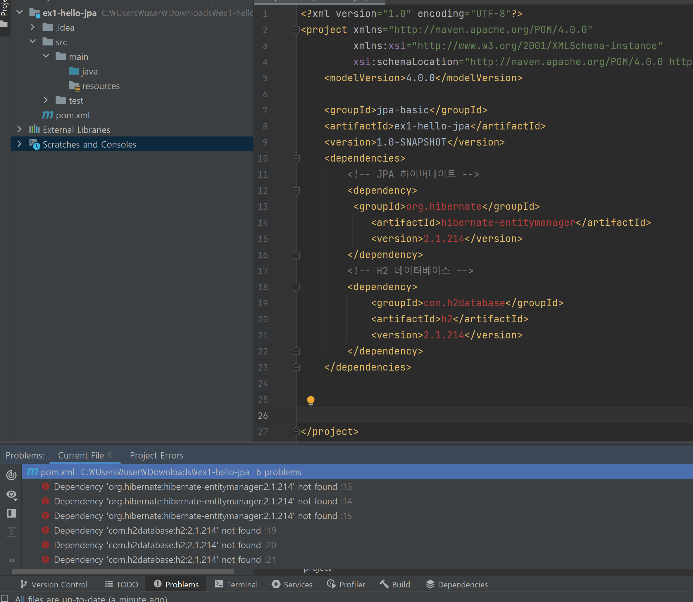Click the tool windows quick access icon in status bar
The image size is (693, 602).
click(x=4, y=598)
